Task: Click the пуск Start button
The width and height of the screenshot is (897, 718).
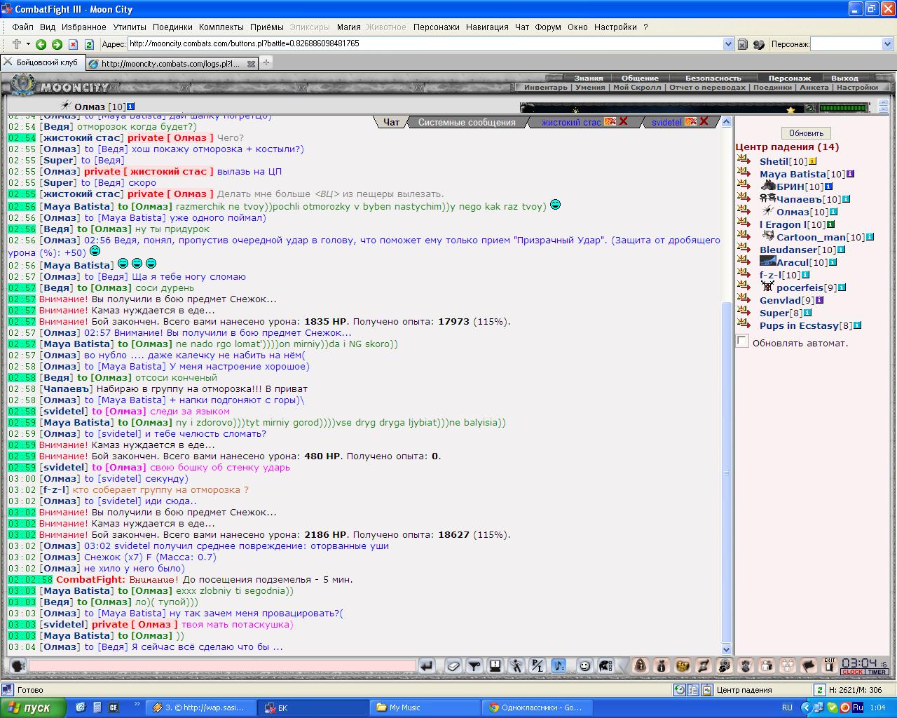Action: coord(34,707)
